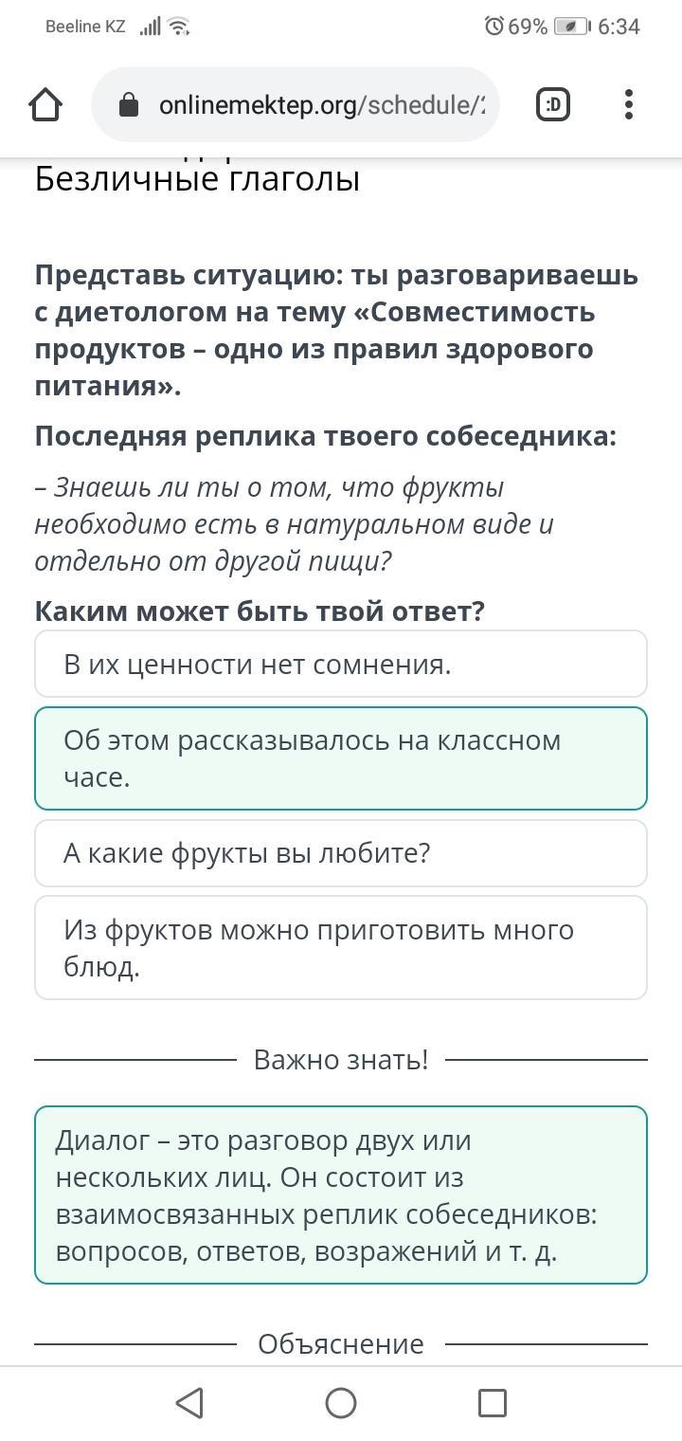
Task: Choose 'Из фруктов можно приготовить много блюд'
Action: pyautogui.click(x=341, y=947)
